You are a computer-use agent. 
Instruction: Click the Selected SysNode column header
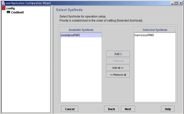coord(155,30)
